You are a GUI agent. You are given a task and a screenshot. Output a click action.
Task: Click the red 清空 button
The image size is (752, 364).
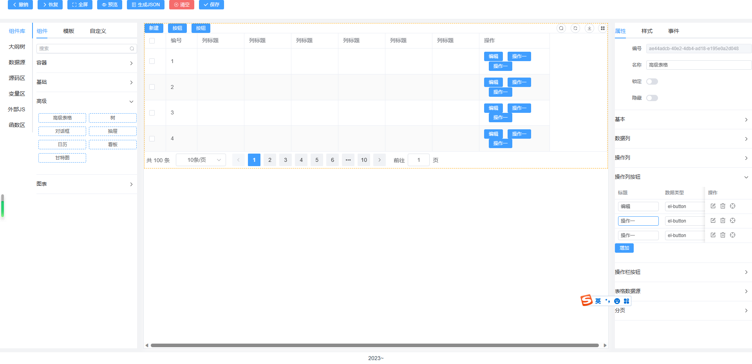[182, 5]
